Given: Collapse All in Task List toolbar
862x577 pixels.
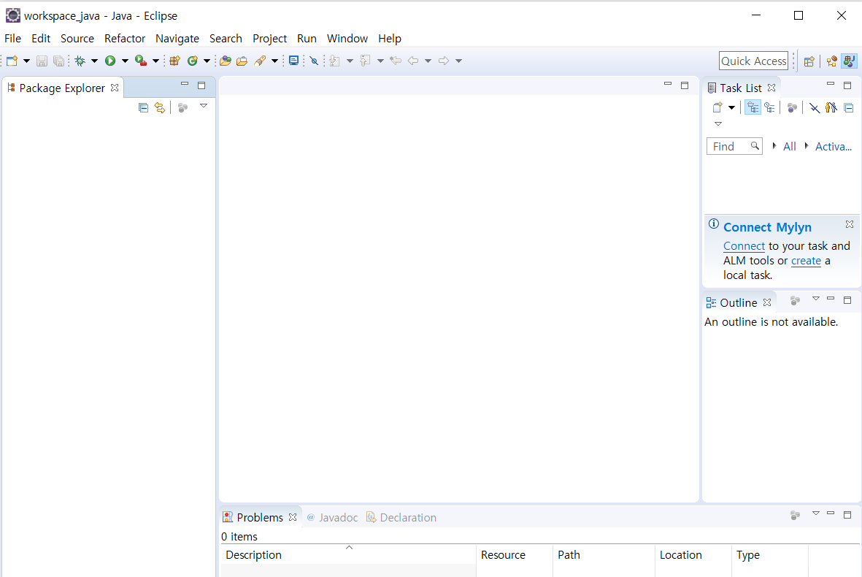Looking at the screenshot, I should 849,108.
